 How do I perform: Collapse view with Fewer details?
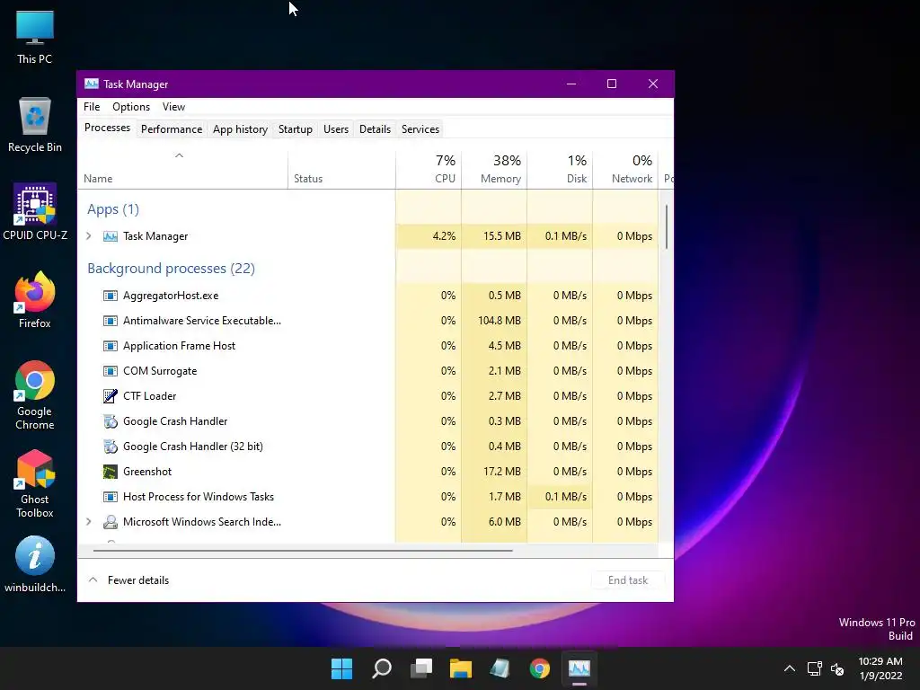[x=128, y=580]
